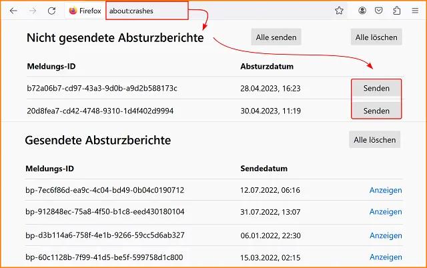Screen dimensions: 427x268
Task: Reload the current page
Action: (x=52, y=11)
